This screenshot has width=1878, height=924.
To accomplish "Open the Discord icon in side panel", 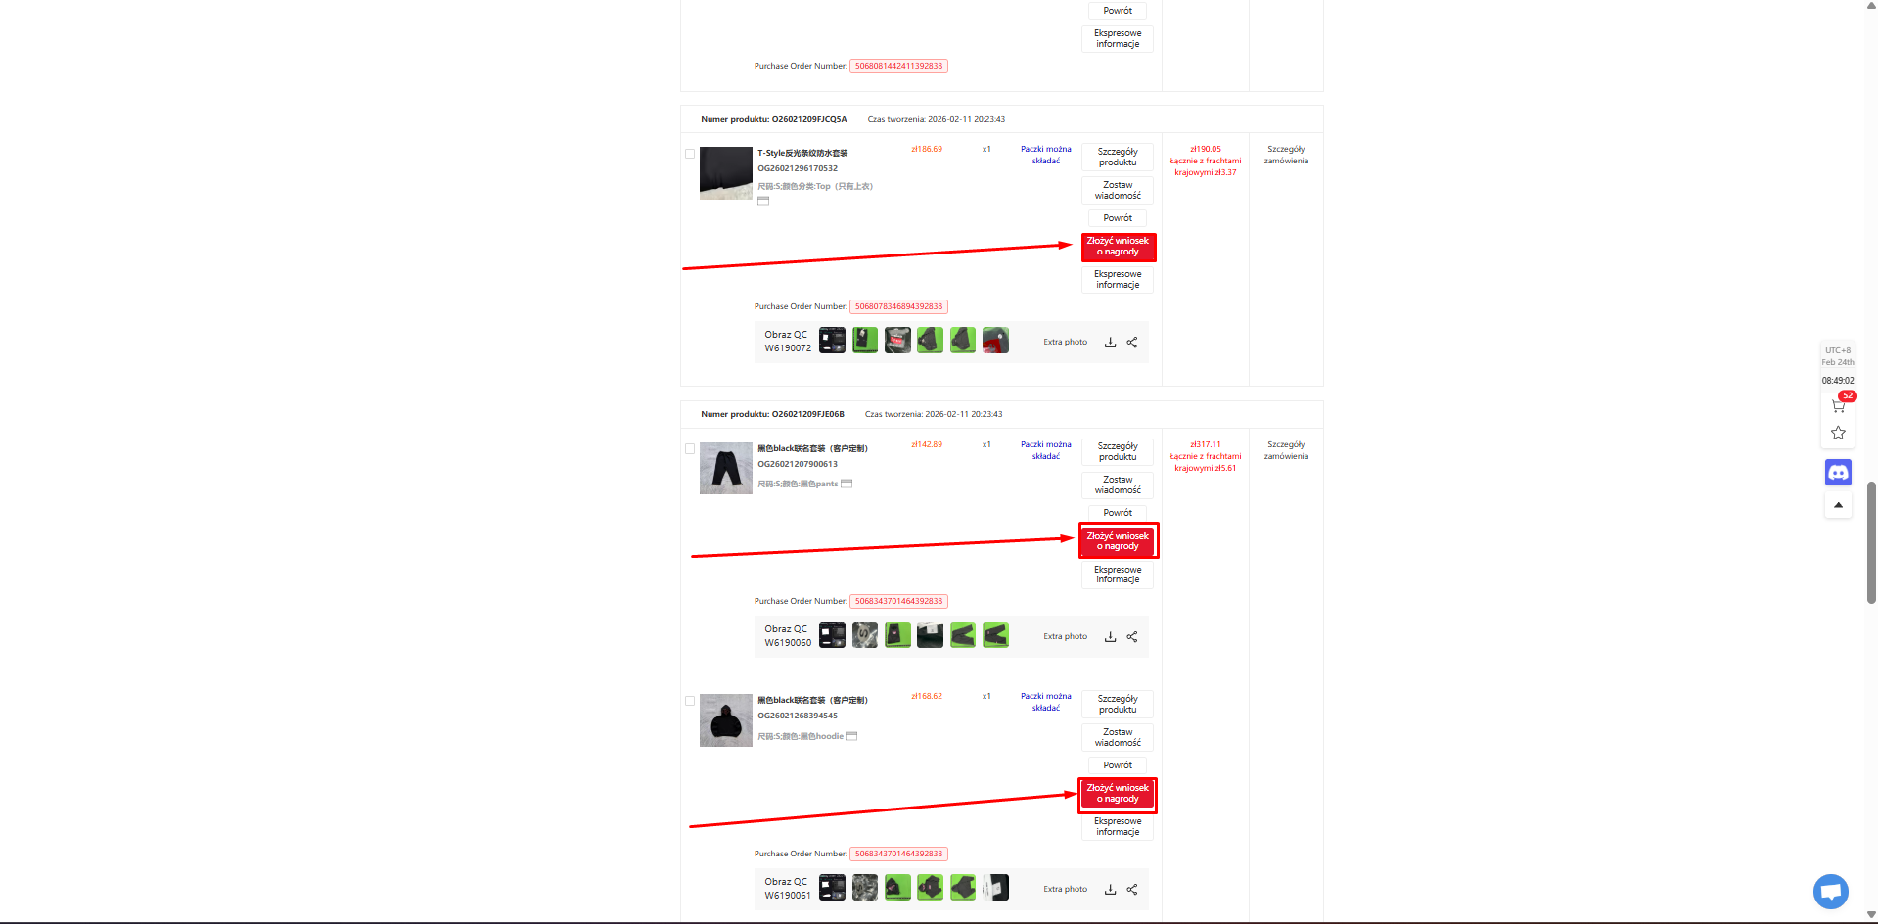I will tap(1838, 473).
